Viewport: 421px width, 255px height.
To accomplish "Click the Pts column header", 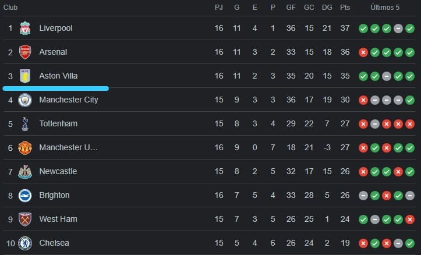I will 345,8.
